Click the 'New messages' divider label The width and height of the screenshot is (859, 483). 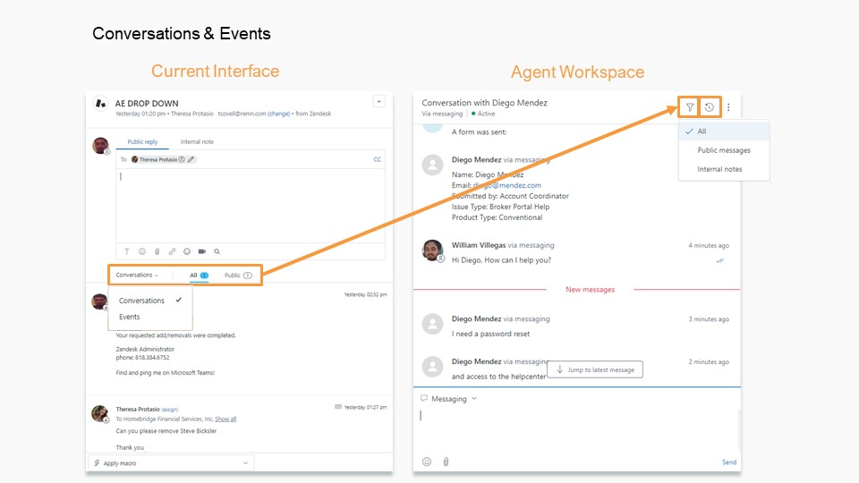pyautogui.click(x=590, y=290)
